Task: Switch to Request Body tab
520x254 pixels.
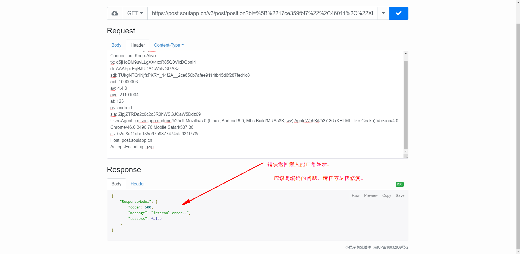Action: click(116, 45)
